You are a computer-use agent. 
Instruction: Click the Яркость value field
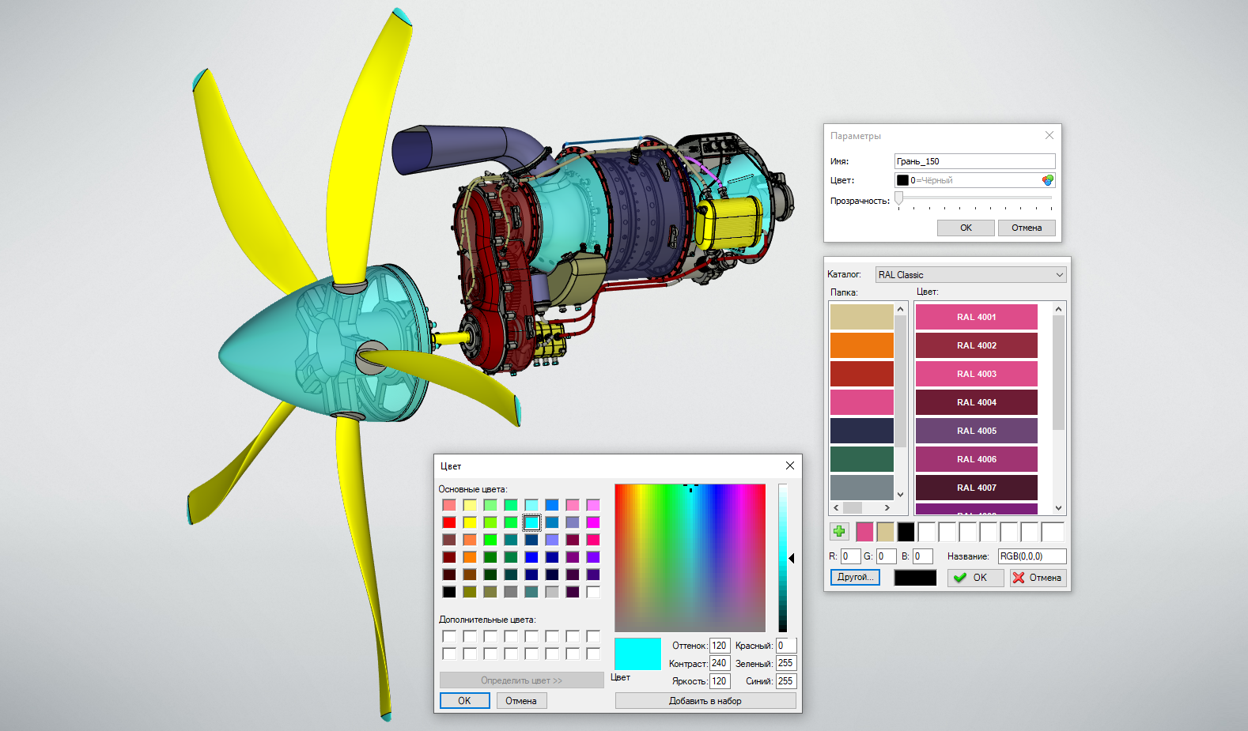(720, 681)
